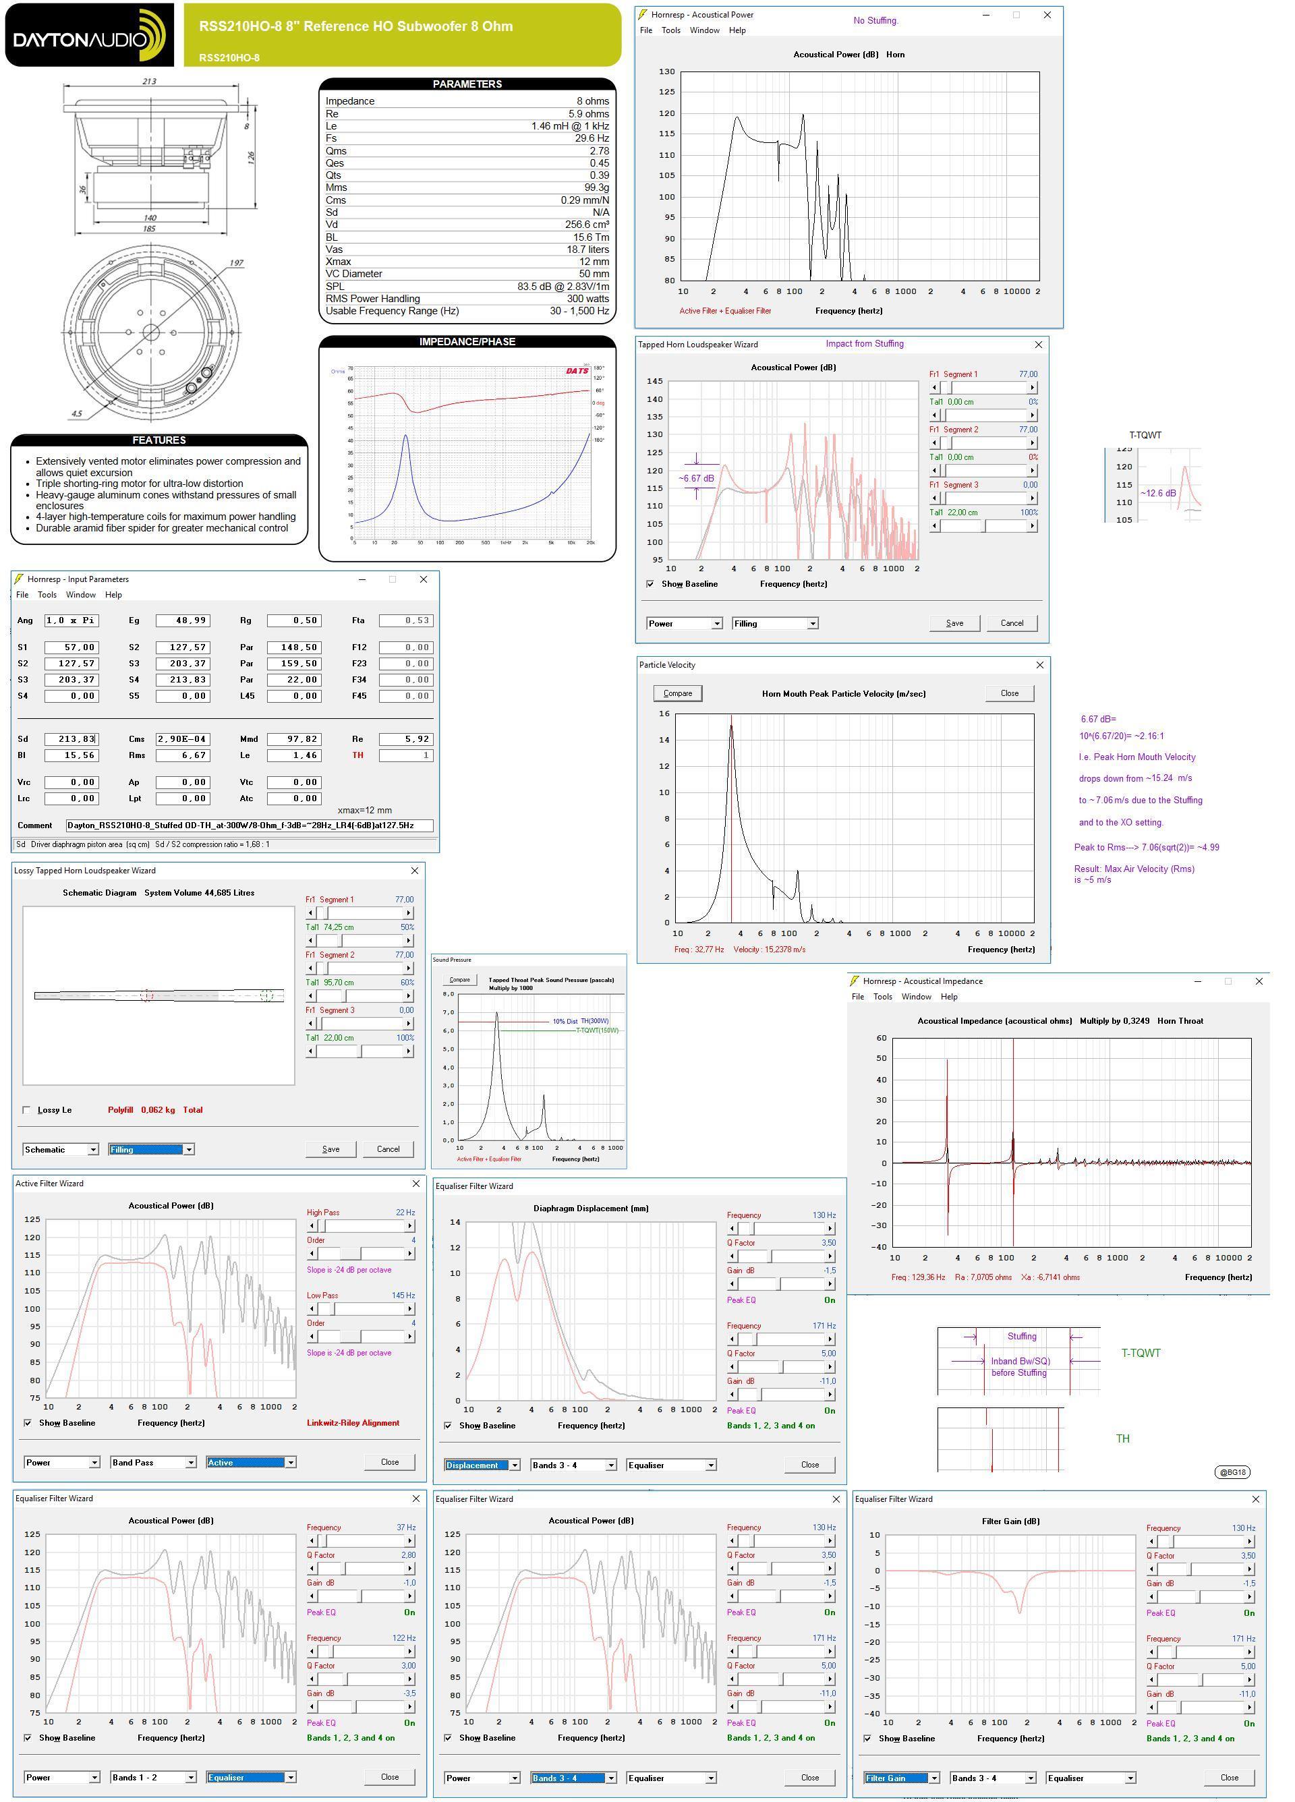Click Close button in Particle Velocity window
Viewport: 1295px width, 1802px height.
[1010, 693]
